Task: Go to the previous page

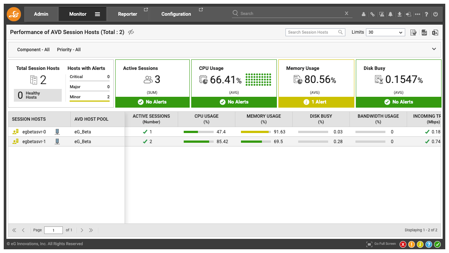Action: click(x=23, y=230)
